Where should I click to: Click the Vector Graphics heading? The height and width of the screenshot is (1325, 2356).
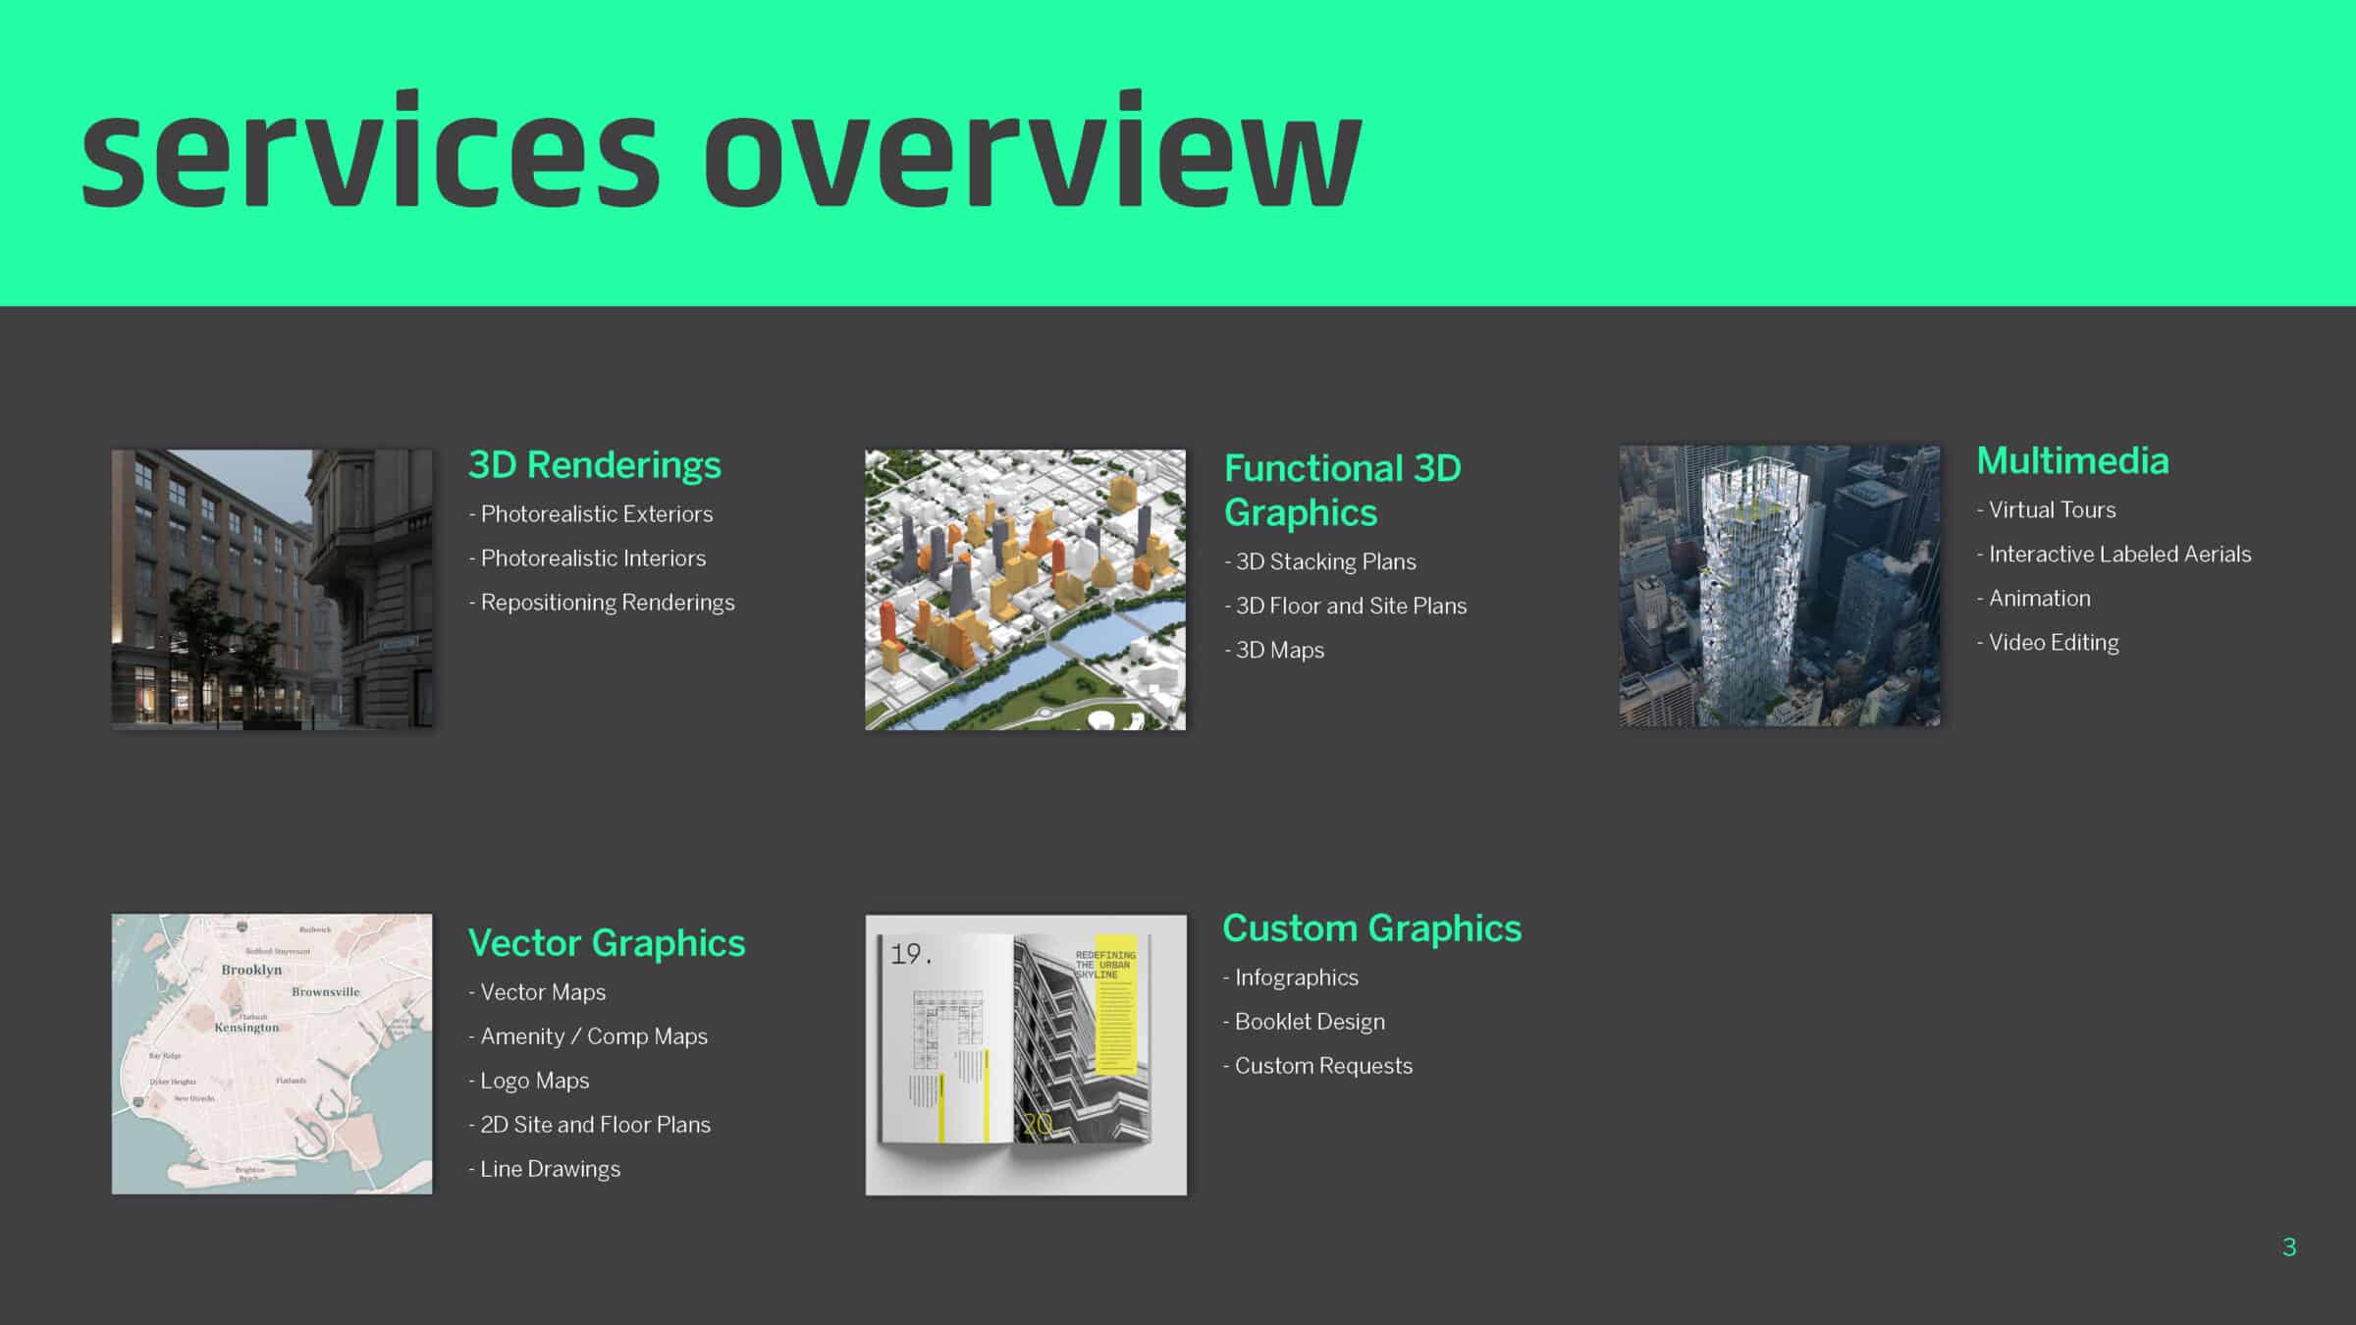tap(606, 943)
